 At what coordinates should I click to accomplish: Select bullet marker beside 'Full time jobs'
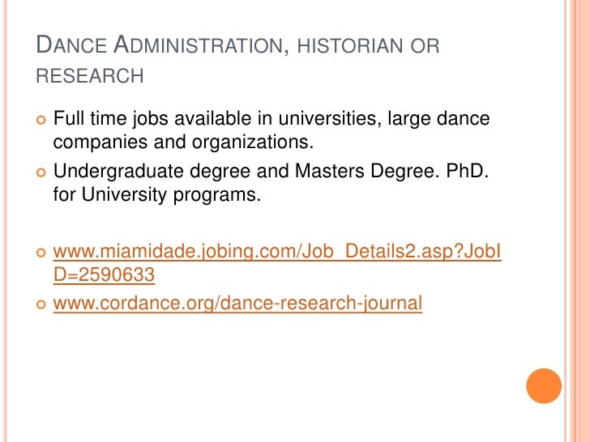point(41,120)
